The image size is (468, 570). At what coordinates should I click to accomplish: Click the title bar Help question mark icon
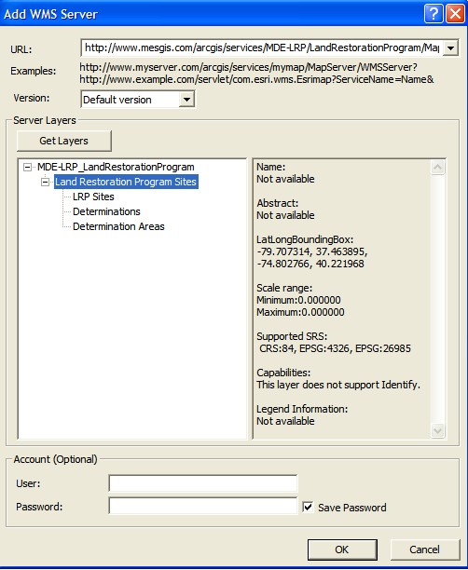coord(434,13)
